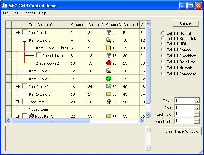Check the 2 level down checkbox
The image size is (204, 155).
(39, 55)
